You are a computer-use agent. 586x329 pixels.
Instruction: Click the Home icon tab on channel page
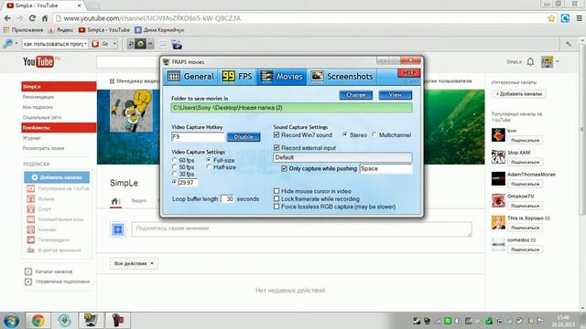click(115, 201)
